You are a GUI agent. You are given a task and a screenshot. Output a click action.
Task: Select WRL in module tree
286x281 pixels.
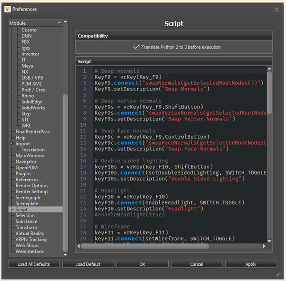[x=26, y=126]
